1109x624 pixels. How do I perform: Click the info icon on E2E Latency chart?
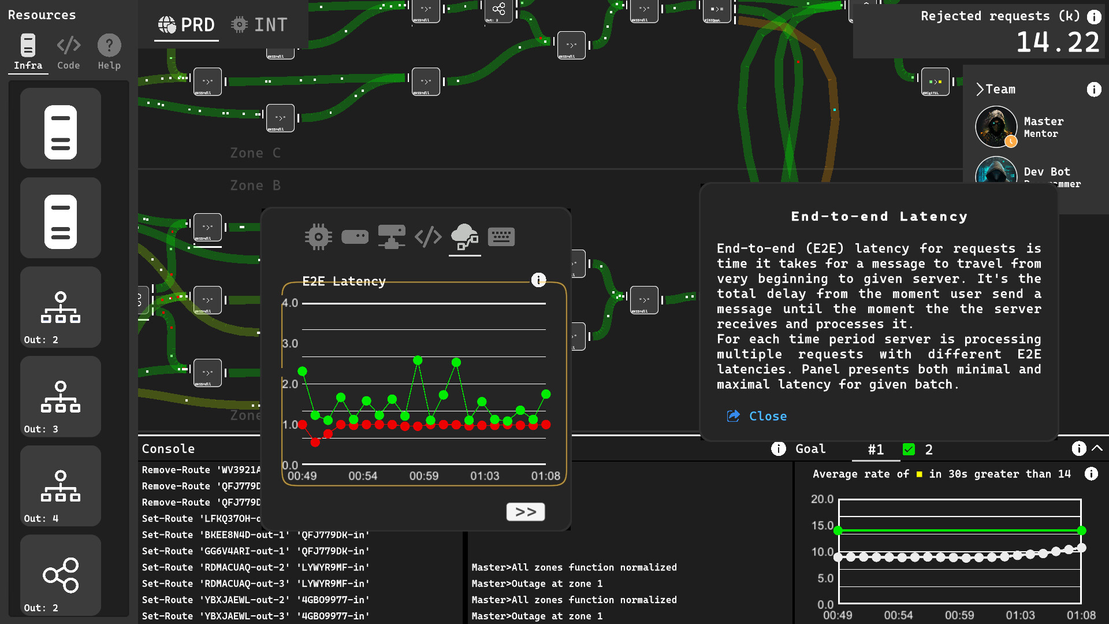[538, 280]
